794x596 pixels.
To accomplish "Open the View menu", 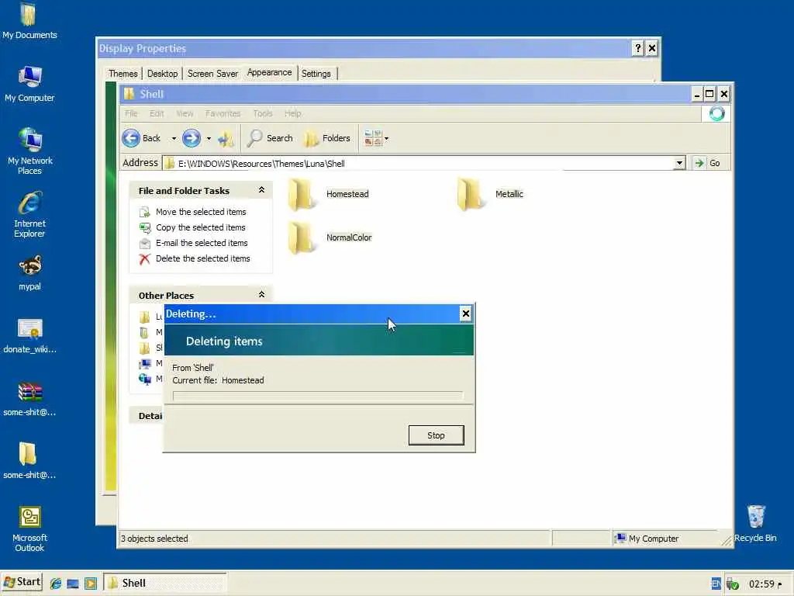I will point(185,113).
